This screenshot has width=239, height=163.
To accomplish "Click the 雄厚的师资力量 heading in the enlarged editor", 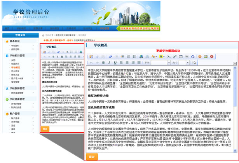I will point(98,96).
